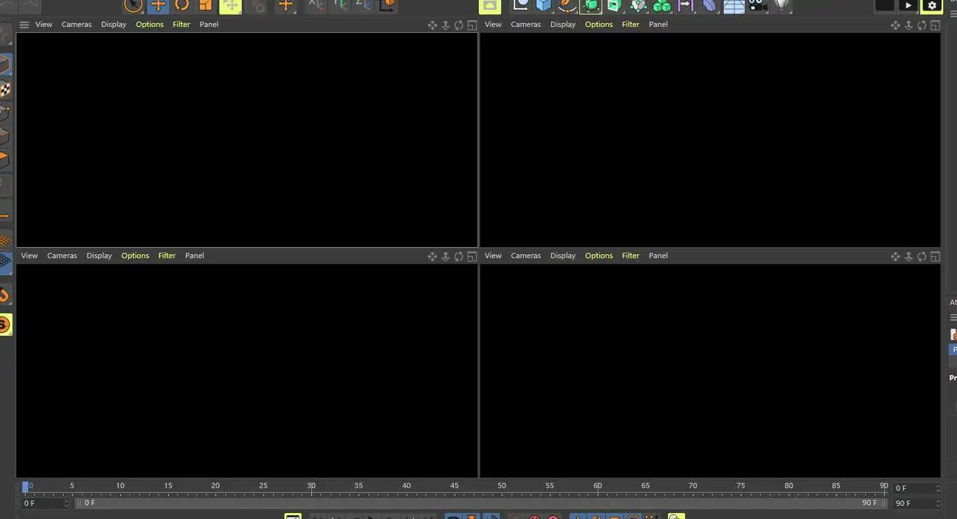
Task: Open the MoGraph Cloner icon
Action: pyautogui.click(x=638, y=6)
